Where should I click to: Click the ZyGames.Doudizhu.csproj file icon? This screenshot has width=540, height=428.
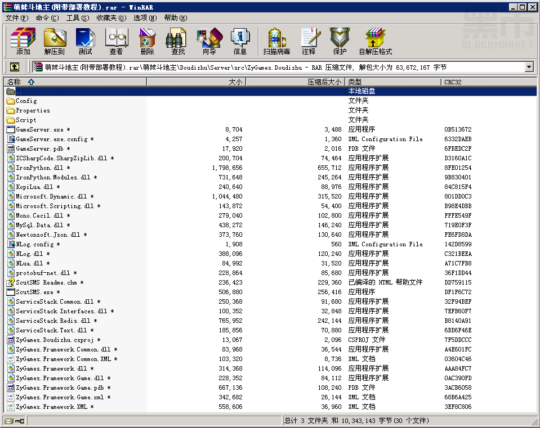[11, 340]
